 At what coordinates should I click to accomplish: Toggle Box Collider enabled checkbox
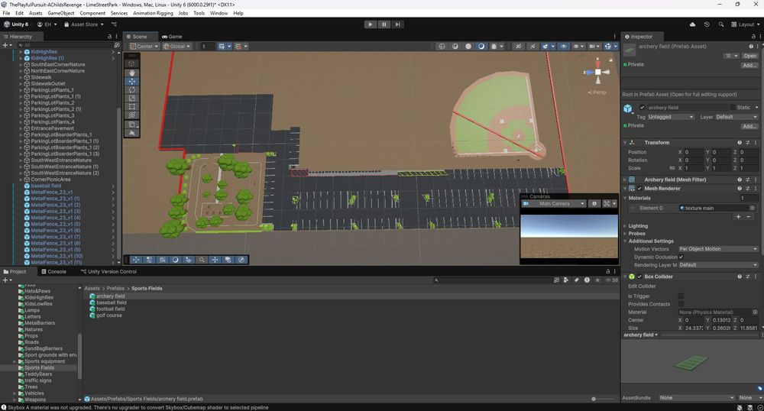639,277
